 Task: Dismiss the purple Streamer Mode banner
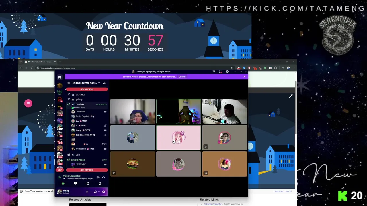point(244,77)
